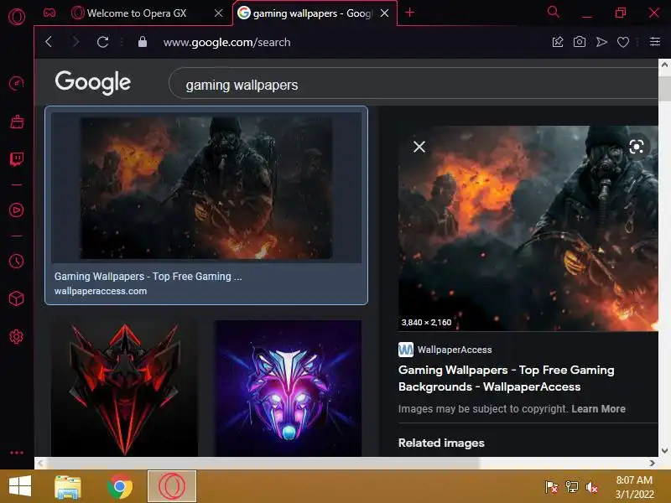Open Gaming Wallpapers Backgrounds WallpaperAccess heading
Viewport: 671px width, 503px height.
(507, 378)
